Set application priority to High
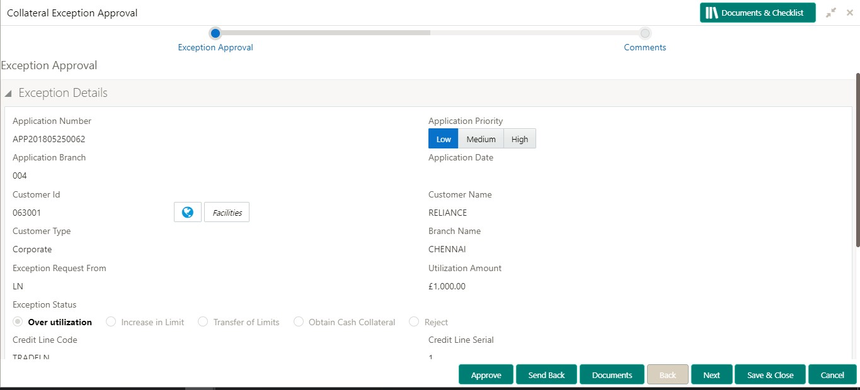Image resolution: width=860 pixels, height=390 pixels. coord(520,139)
